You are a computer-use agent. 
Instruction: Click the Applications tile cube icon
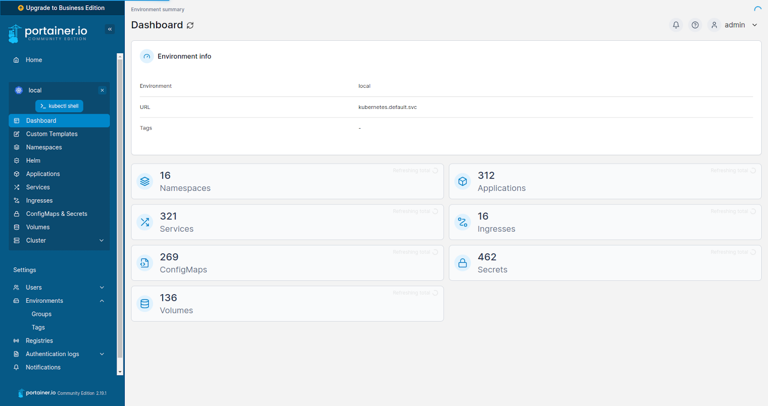pyautogui.click(x=463, y=181)
